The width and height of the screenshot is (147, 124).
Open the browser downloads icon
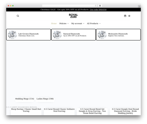tap(100, 6)
